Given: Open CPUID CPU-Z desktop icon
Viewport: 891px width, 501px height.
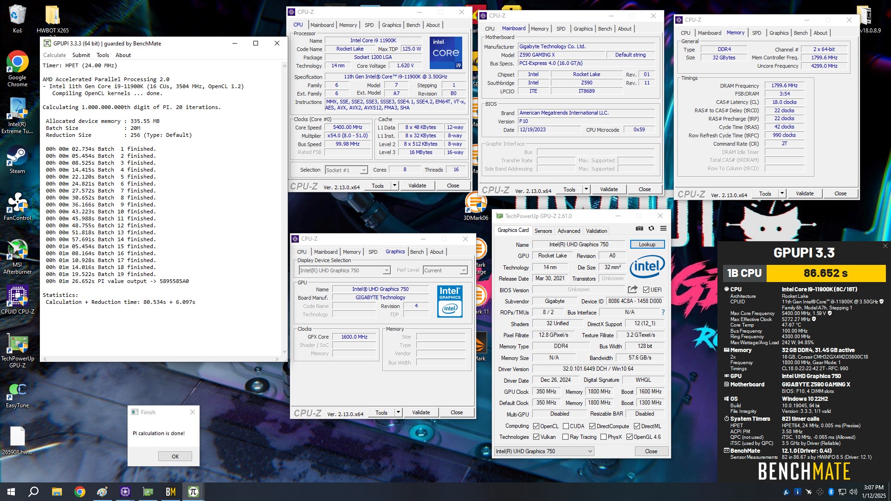Looking at the screenshot, I should pyautogui.click(x=17, y=300).
